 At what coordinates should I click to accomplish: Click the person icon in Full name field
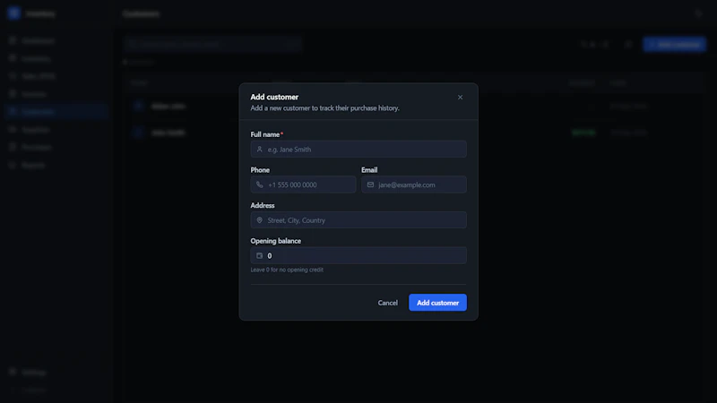[259, 150]
